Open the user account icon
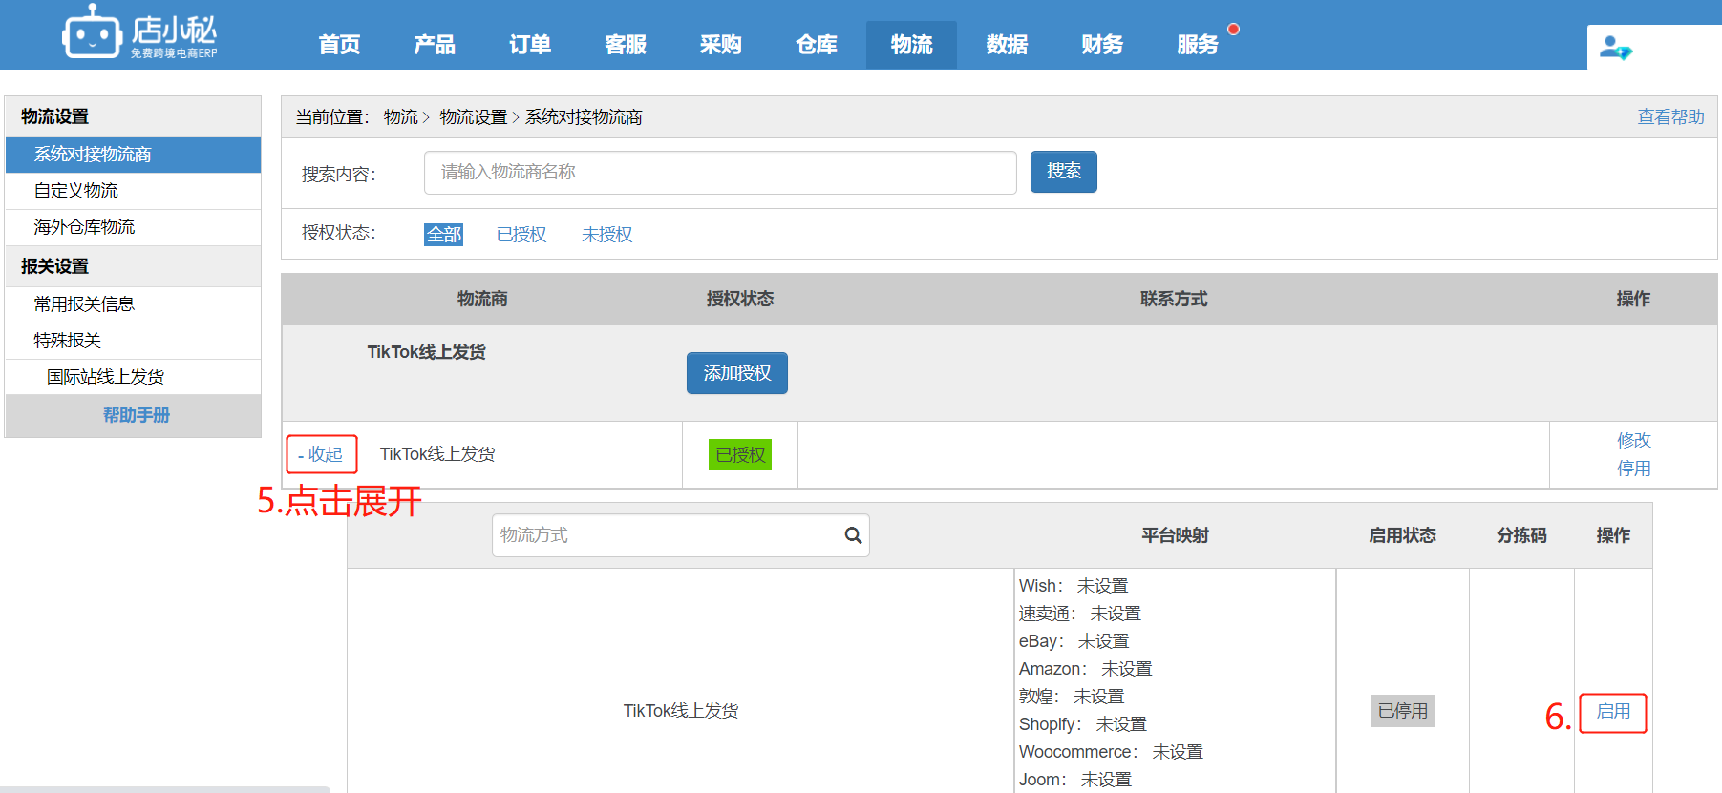 pyautogui.click(x=1616, y=47)
